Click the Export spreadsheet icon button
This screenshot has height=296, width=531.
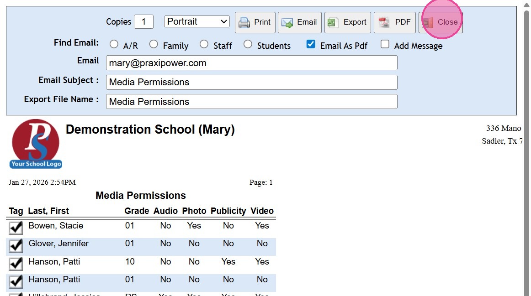(x=347, y=22)
